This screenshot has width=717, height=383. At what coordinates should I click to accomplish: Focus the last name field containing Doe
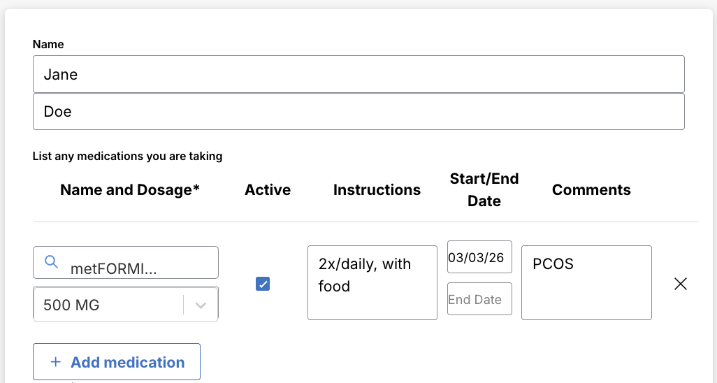click(358, 112)
